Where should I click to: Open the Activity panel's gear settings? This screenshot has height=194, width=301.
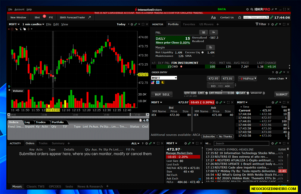147,143
